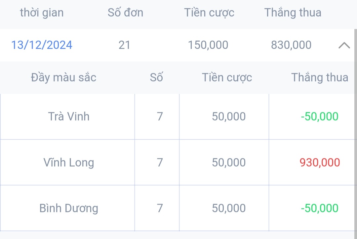Click Vĩnh Long's 50,000 bet amount
357x239 pixels.
229,163
